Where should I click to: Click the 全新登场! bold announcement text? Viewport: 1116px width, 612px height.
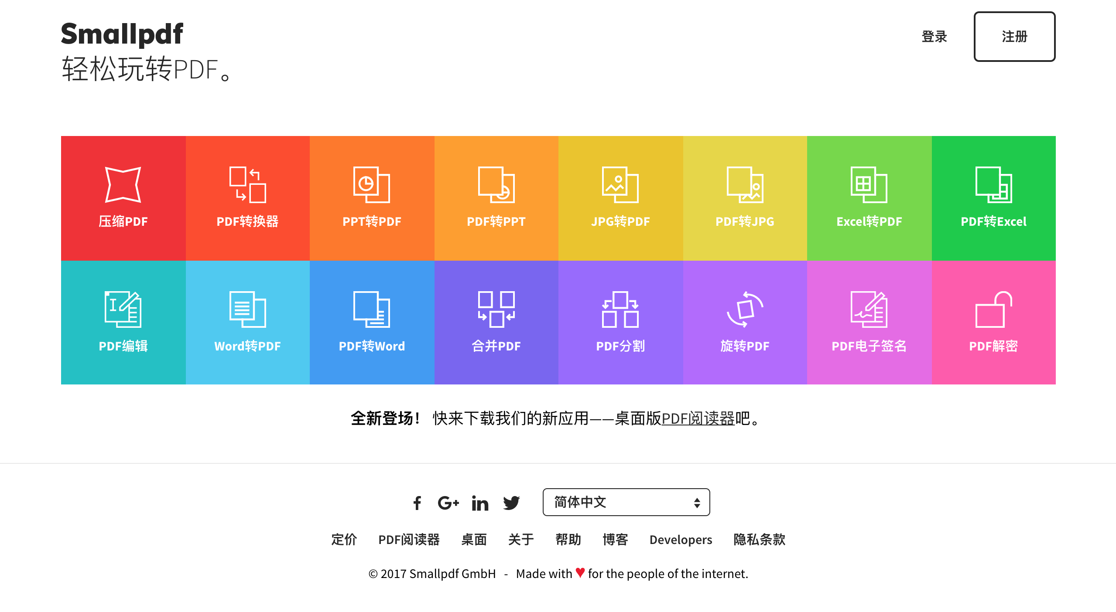tap(386, 418)
